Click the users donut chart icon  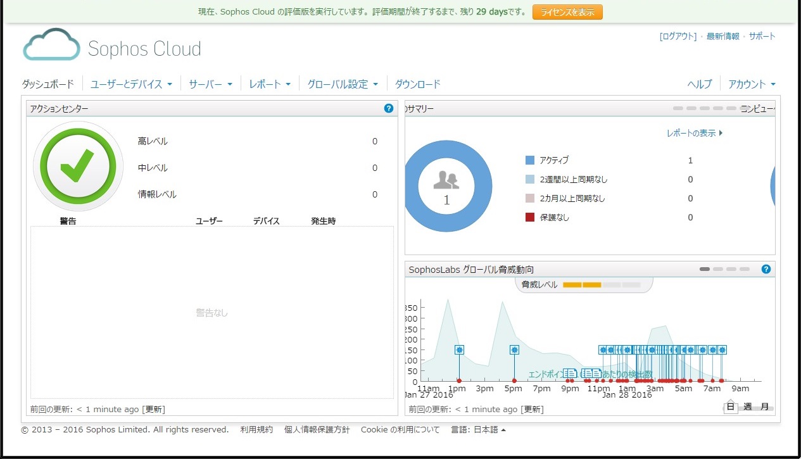tap(446, 187)
